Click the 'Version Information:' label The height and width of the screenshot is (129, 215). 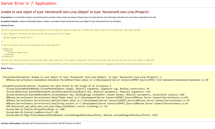point(11,123)
